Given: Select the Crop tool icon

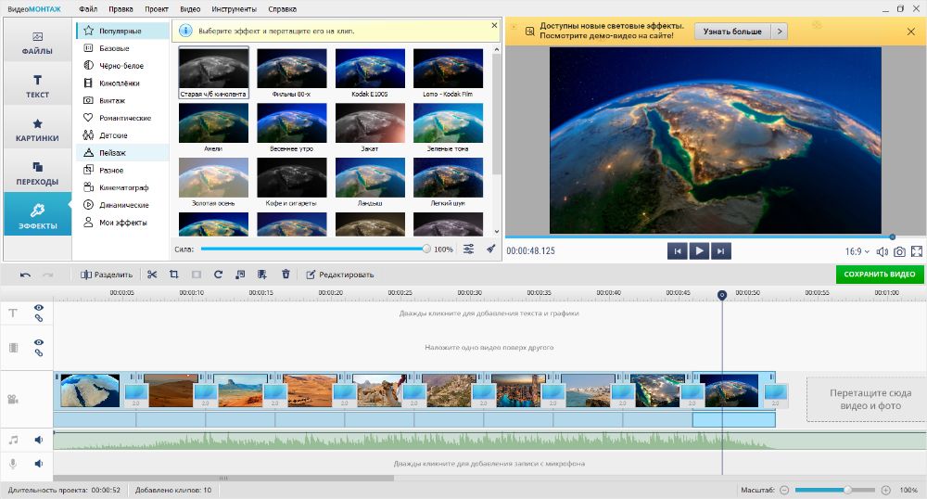Looking at the screenshot, I should click(174, 275).
